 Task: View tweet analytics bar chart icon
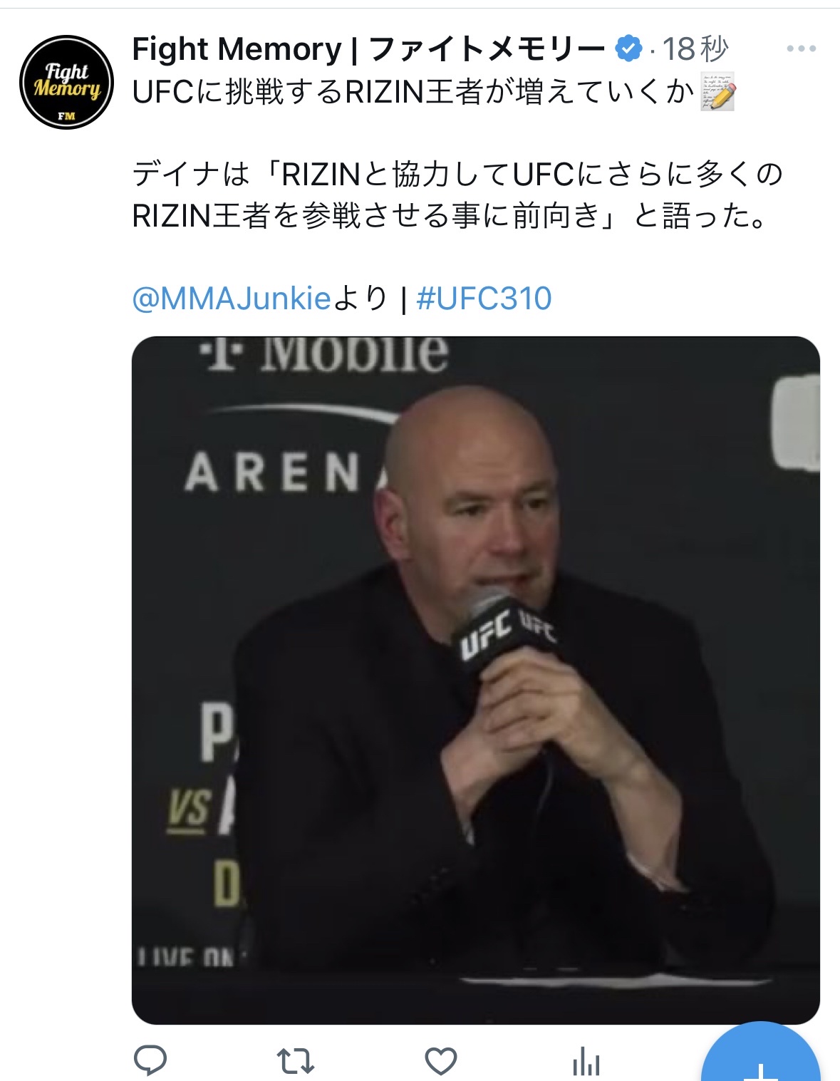tap(586, 1061)
